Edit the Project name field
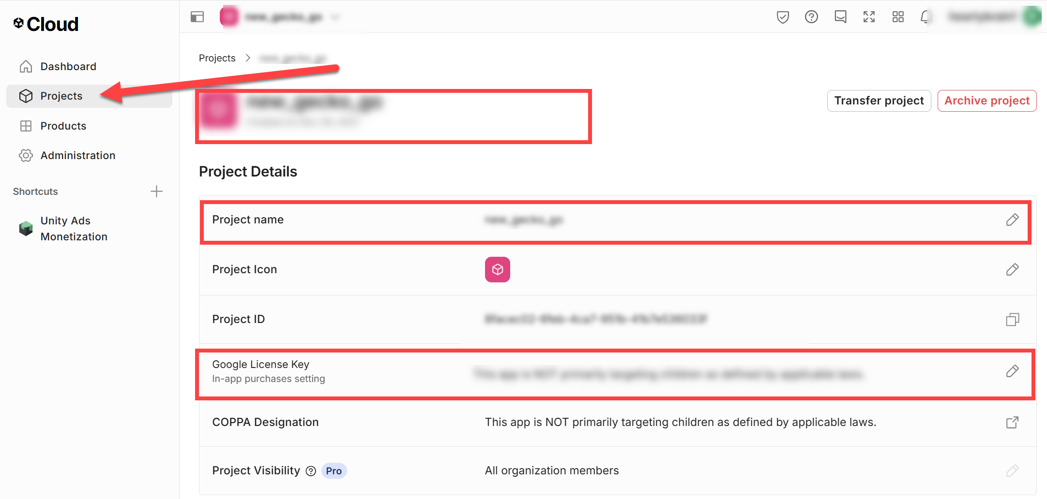 [x=1012, y=220]
